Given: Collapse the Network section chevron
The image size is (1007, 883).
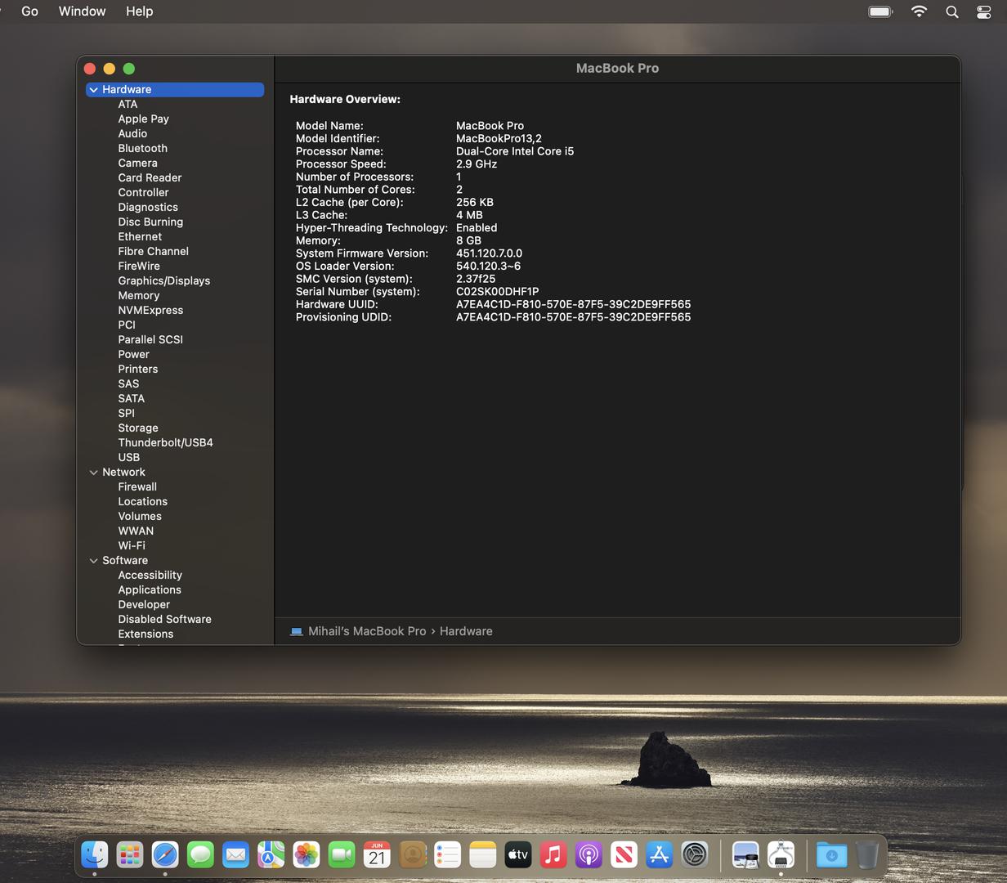Looking at the screenshot, I should tap(94, 473).
